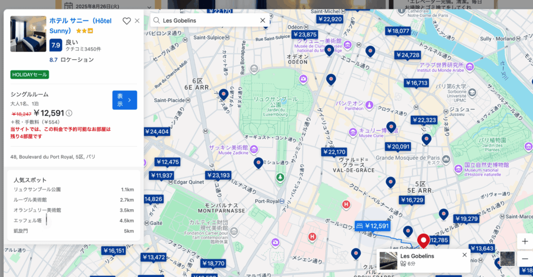Click the red Les Gobelins location pin
The image size is (533, 277).
tap(423, 241)
